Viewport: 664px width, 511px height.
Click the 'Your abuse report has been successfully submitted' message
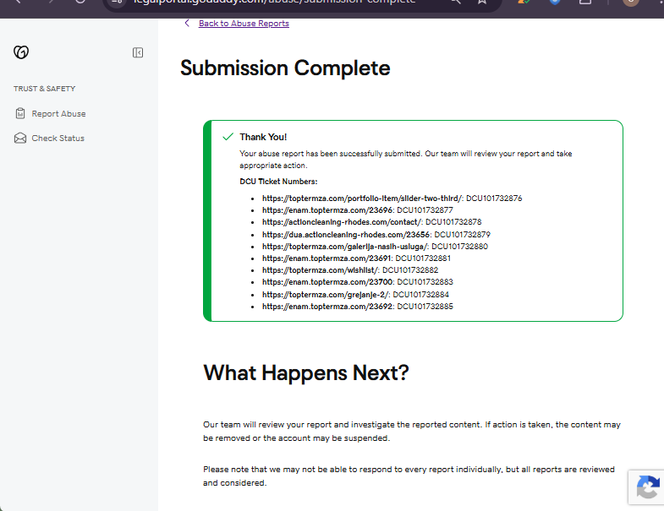[x=406, y=160]
